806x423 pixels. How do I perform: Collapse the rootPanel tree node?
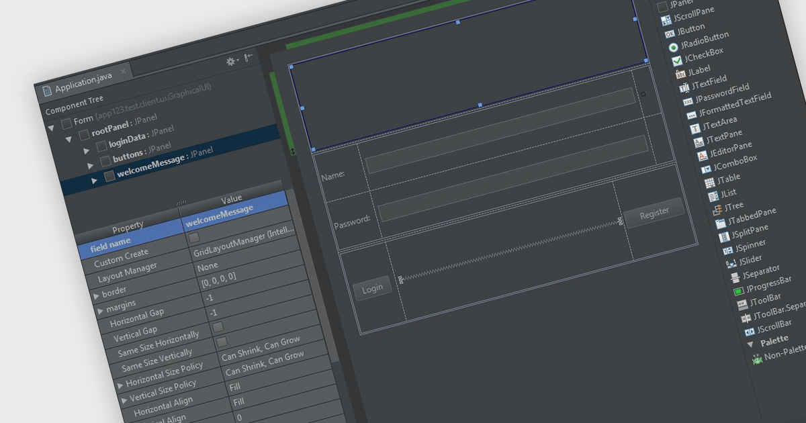(69, 139)
